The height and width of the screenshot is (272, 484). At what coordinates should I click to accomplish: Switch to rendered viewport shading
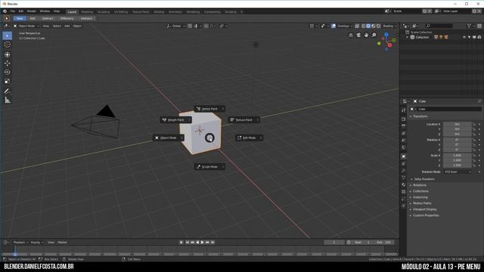378,26
